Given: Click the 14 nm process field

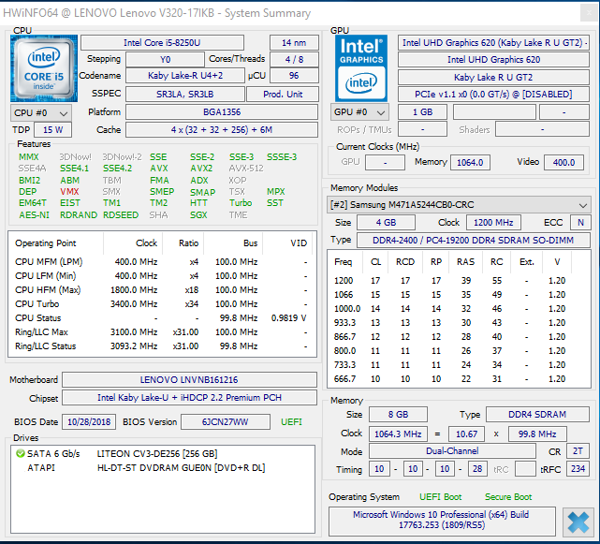Looking at the screenshot, I should (x=294, y=42).
